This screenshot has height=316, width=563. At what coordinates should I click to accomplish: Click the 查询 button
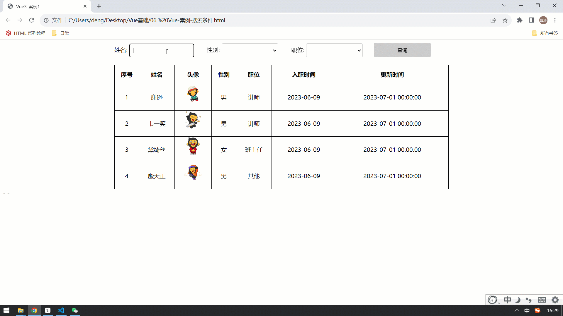point(402,50)
